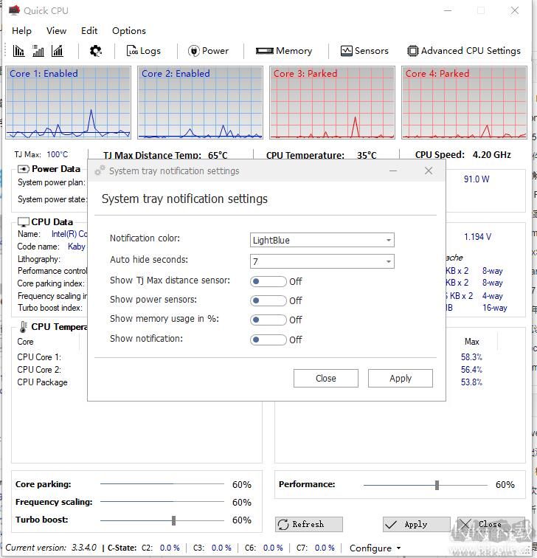This screenshot has width=537, height=558.
Task: Click the Core 1: Enabled graph
Action: 68,103
